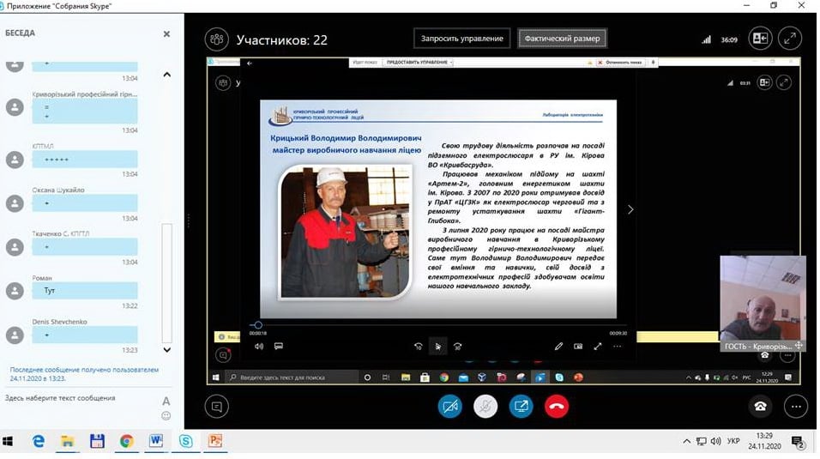Open the participants list icon

217,39
